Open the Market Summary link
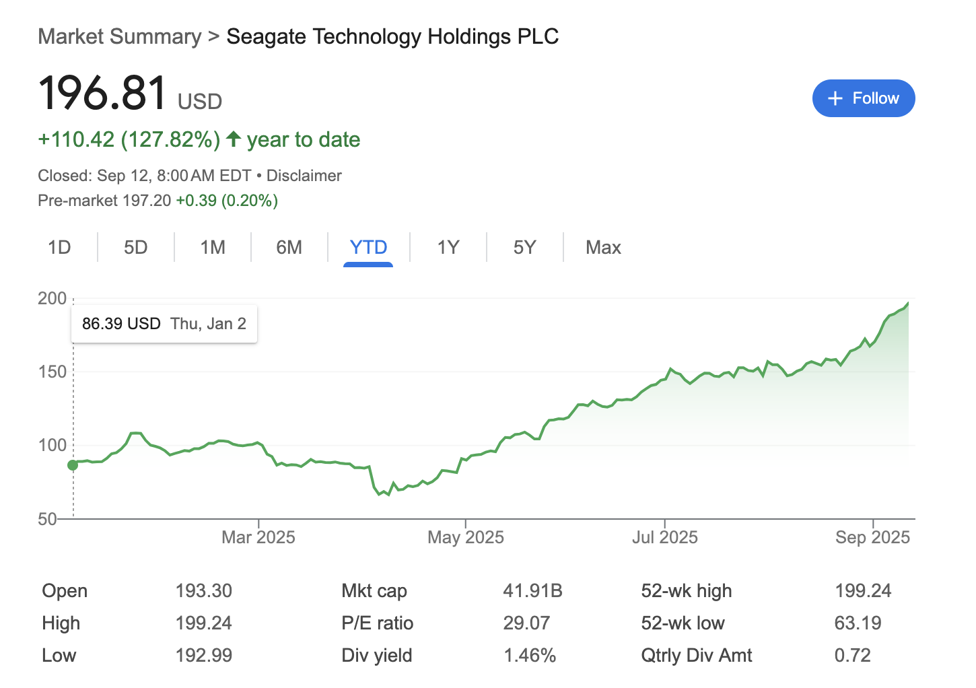 [x=119, y=36]
